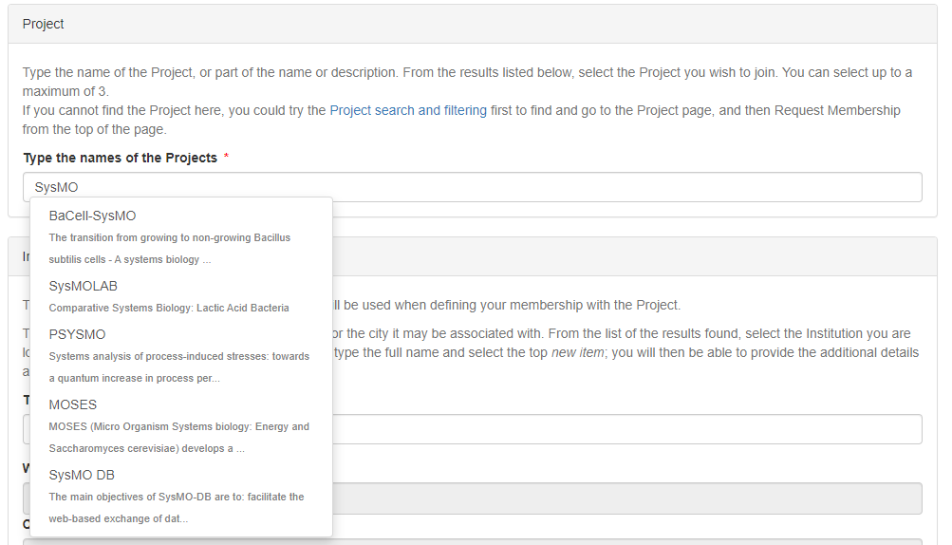Select the MOSES project option

tap(72, 404)
